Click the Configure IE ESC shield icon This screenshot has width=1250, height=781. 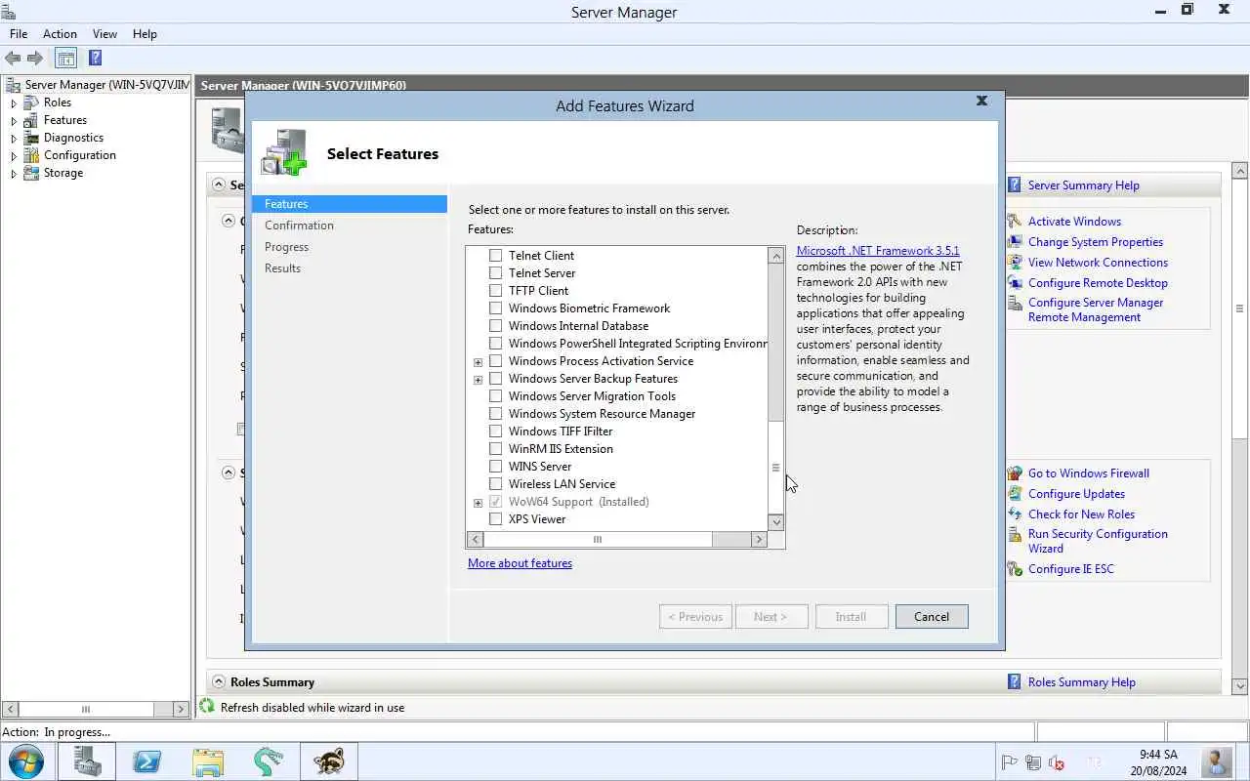coord(1015,569)
